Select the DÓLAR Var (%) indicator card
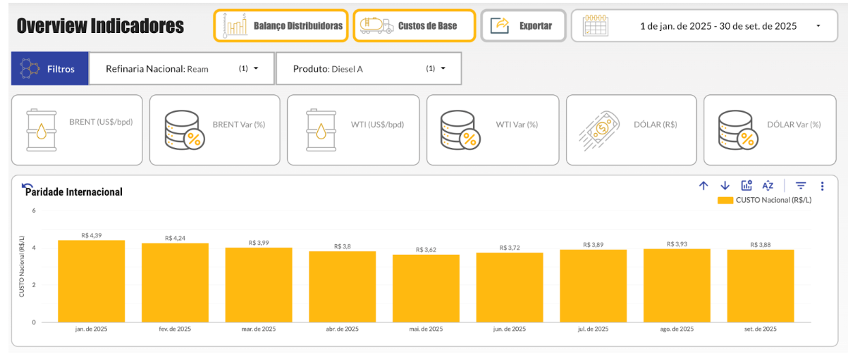Screen dimensions: 848x359 tap(770, 130)
